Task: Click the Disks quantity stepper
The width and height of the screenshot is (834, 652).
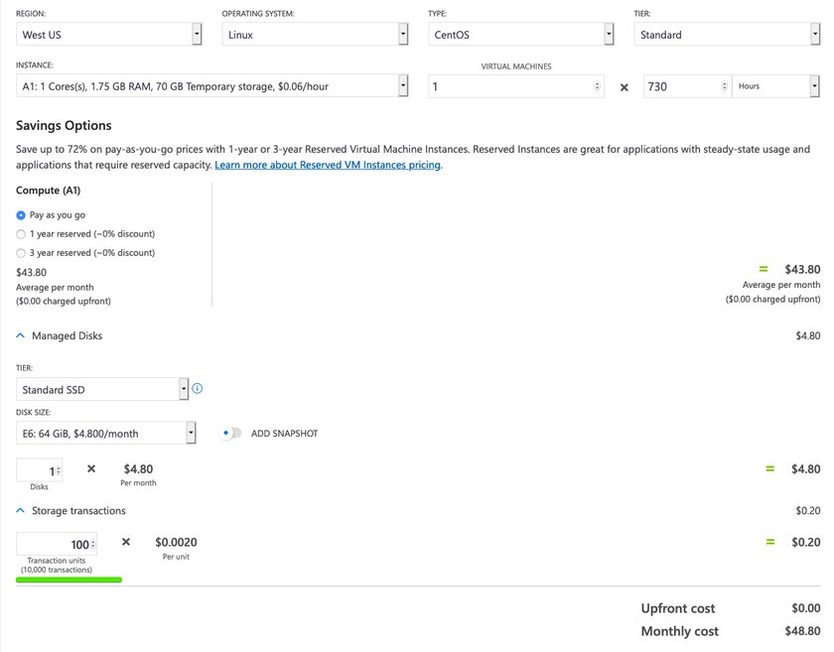Action: tap(40, 470)
